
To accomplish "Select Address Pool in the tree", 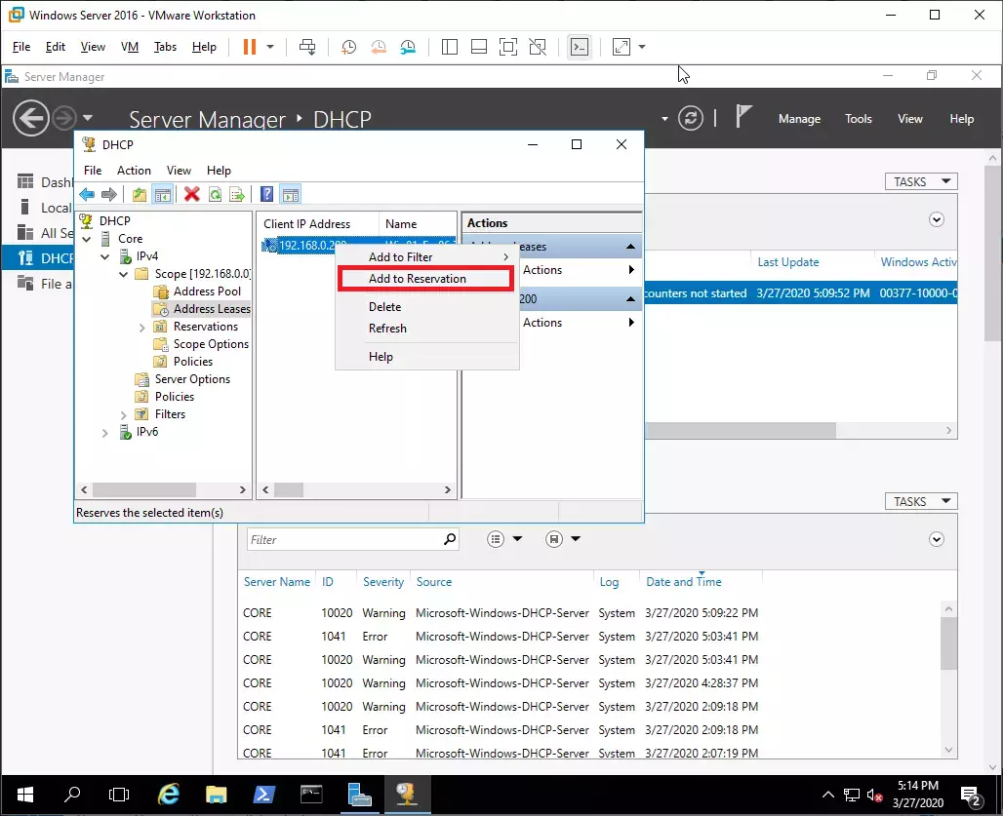I will click(207, 291).
